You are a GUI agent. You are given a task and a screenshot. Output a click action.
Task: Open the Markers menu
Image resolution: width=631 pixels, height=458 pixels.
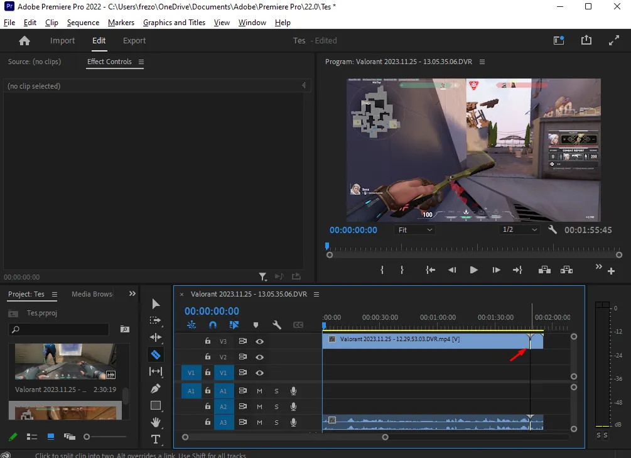pos(121,23)
